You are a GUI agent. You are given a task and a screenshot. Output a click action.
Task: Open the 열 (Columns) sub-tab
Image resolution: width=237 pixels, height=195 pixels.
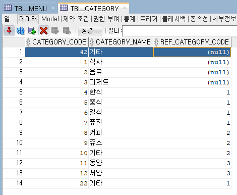point(7,19)
